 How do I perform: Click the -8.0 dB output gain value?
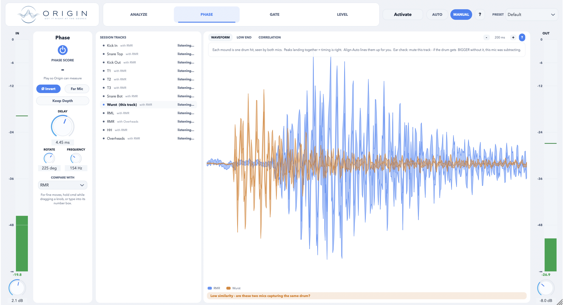click(x=546, y=300)
